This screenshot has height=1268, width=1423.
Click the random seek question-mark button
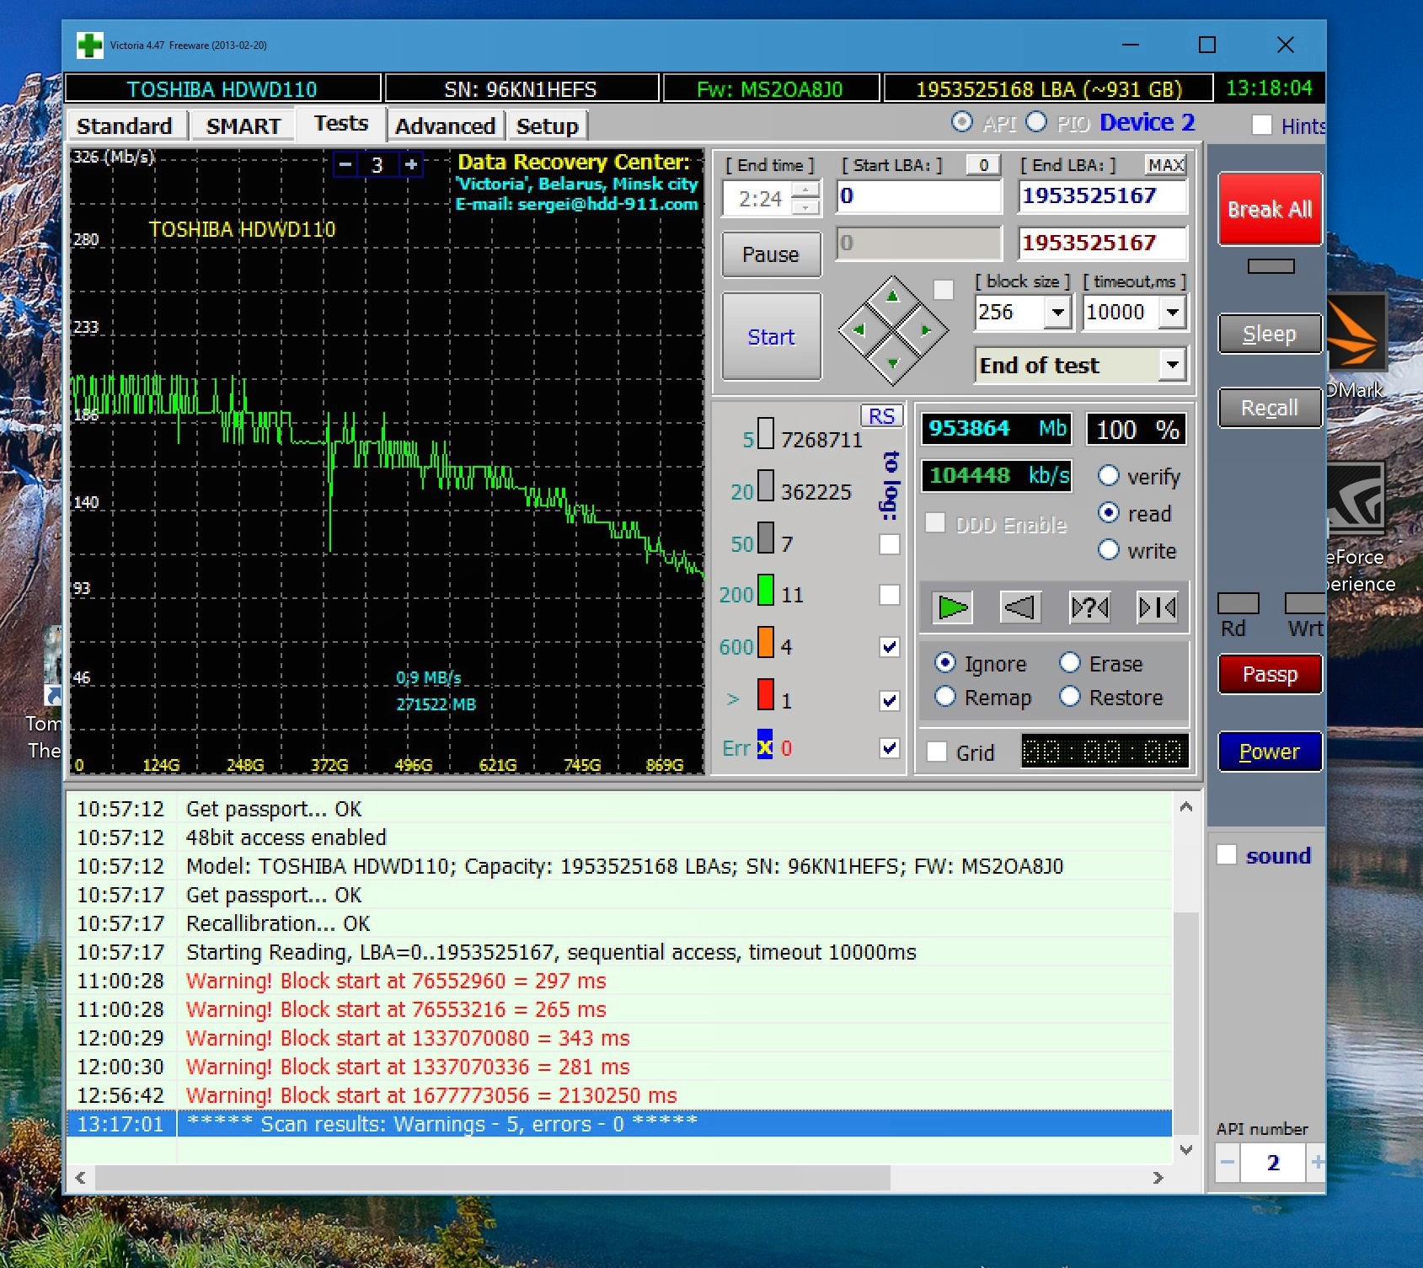pos(1089,607)
